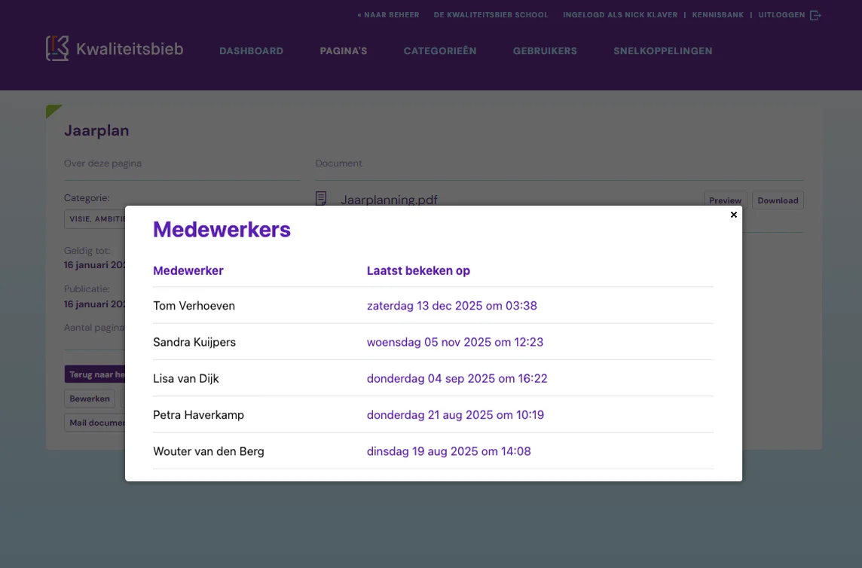This screenshot has height=568, width=862.
Task: Click the Visie, Ambitie category tag
Action: [95, 219]
